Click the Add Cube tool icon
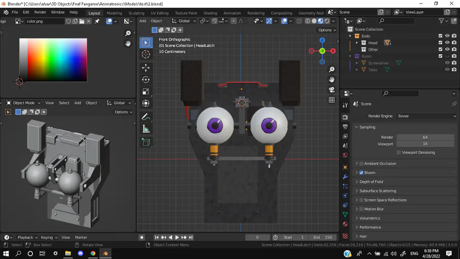This screenshot has width=460, height=259. pyautogui.click(x=146, y=142)
